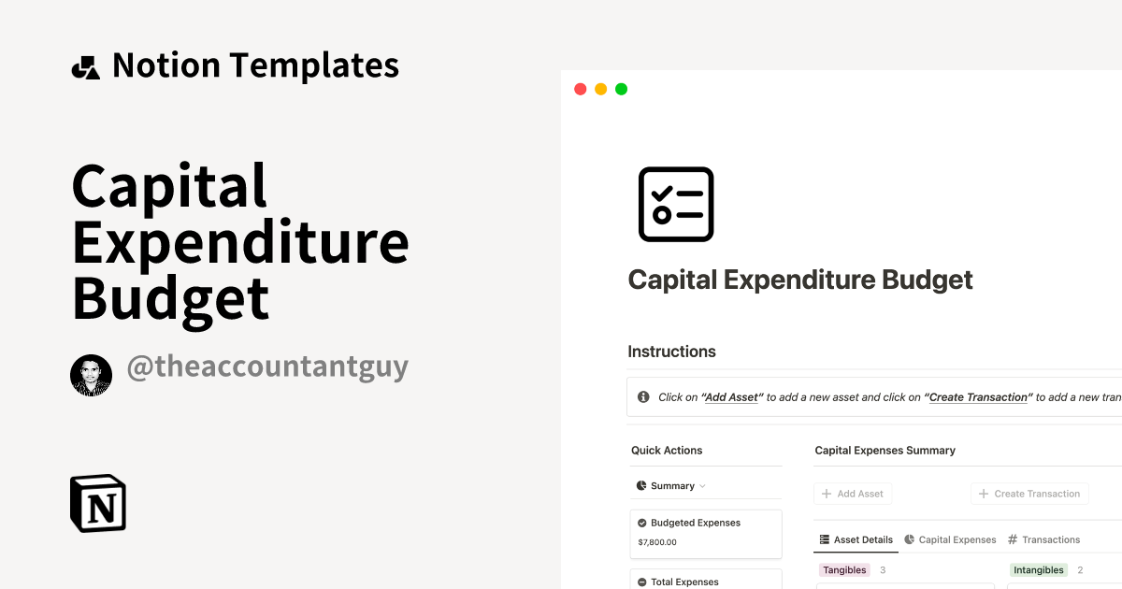The height and width of the screenshot is (589, 1122).
Task: Open the Intangibles group showing 2 items
Action: pyautogui.click(x=1039, y=569)
